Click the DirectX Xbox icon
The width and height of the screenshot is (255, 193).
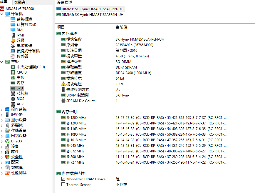click(7, 141)
